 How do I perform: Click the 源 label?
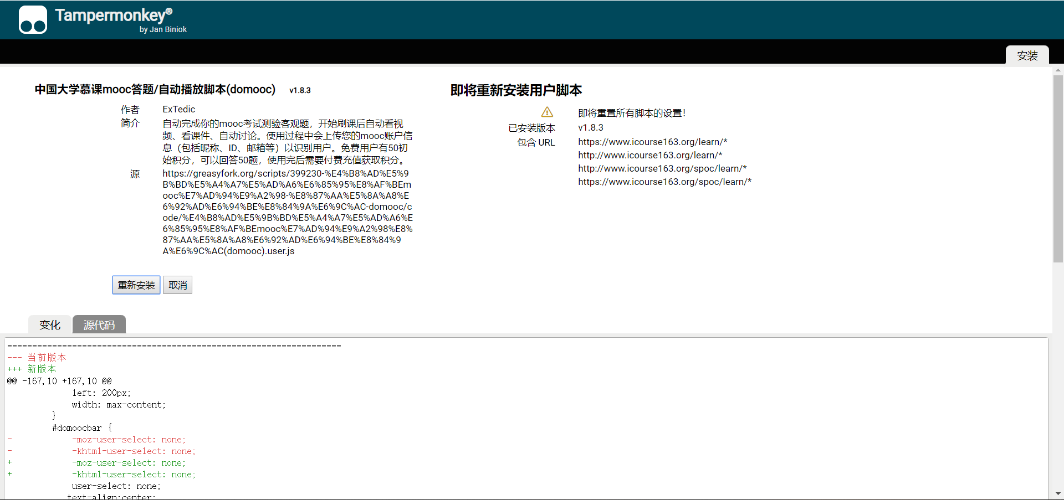(x=135, y=174)
